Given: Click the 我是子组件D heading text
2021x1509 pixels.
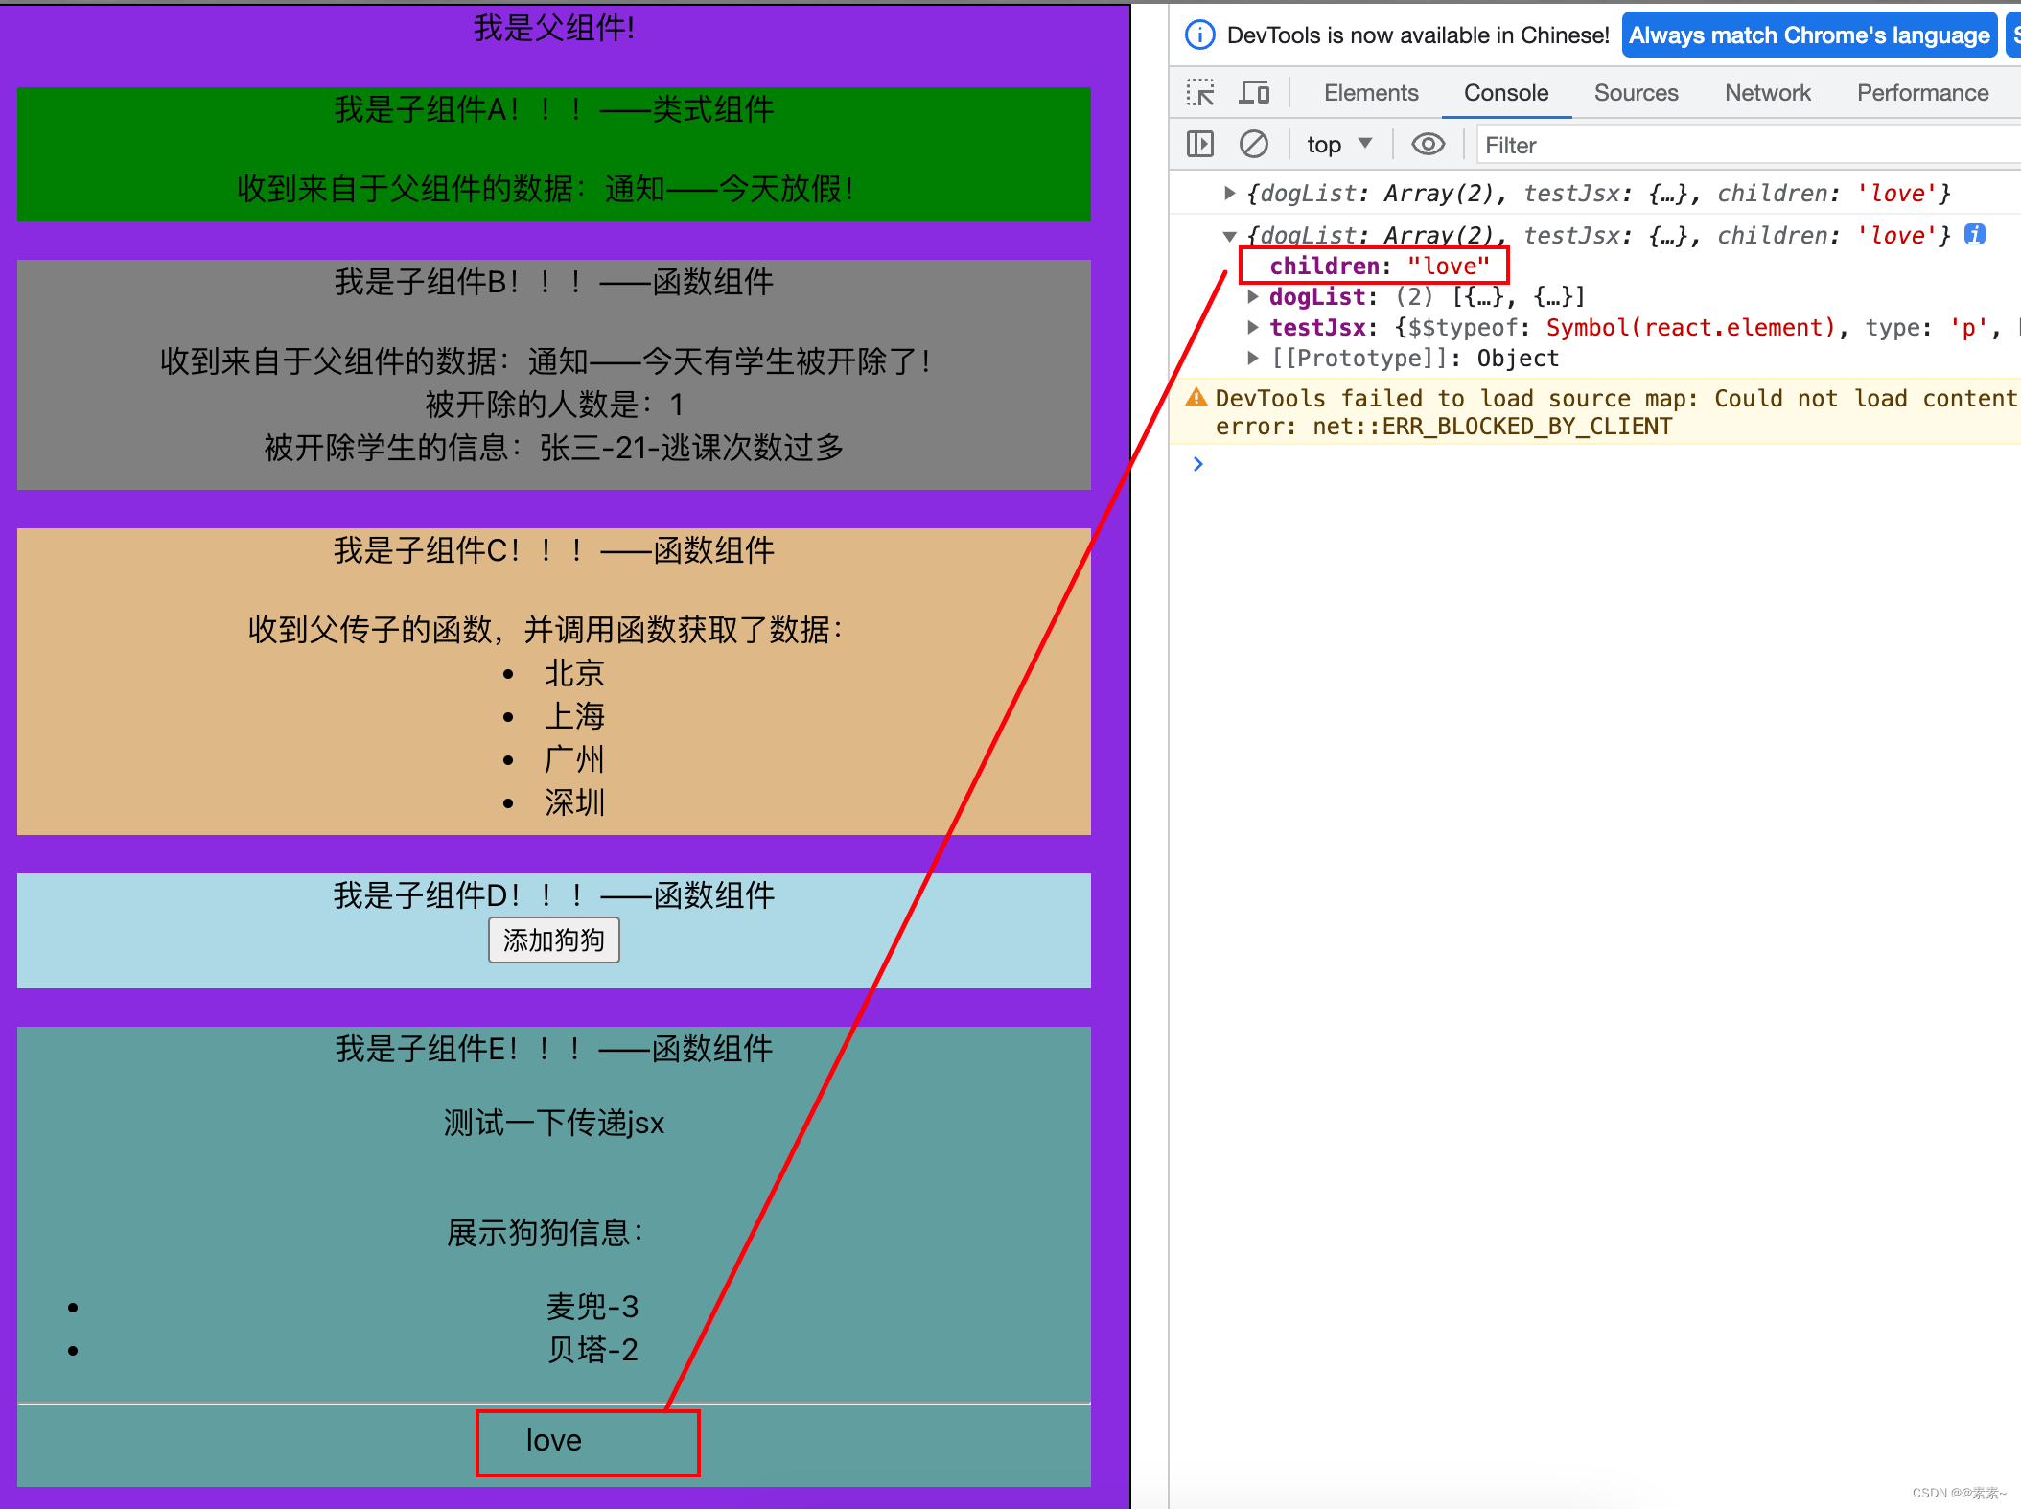Looking at the screenshot, I should (554, 895).
